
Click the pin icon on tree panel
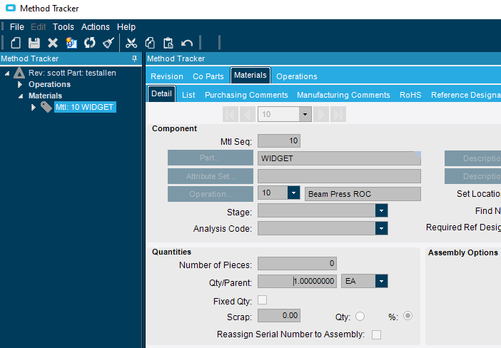[134, 58]
